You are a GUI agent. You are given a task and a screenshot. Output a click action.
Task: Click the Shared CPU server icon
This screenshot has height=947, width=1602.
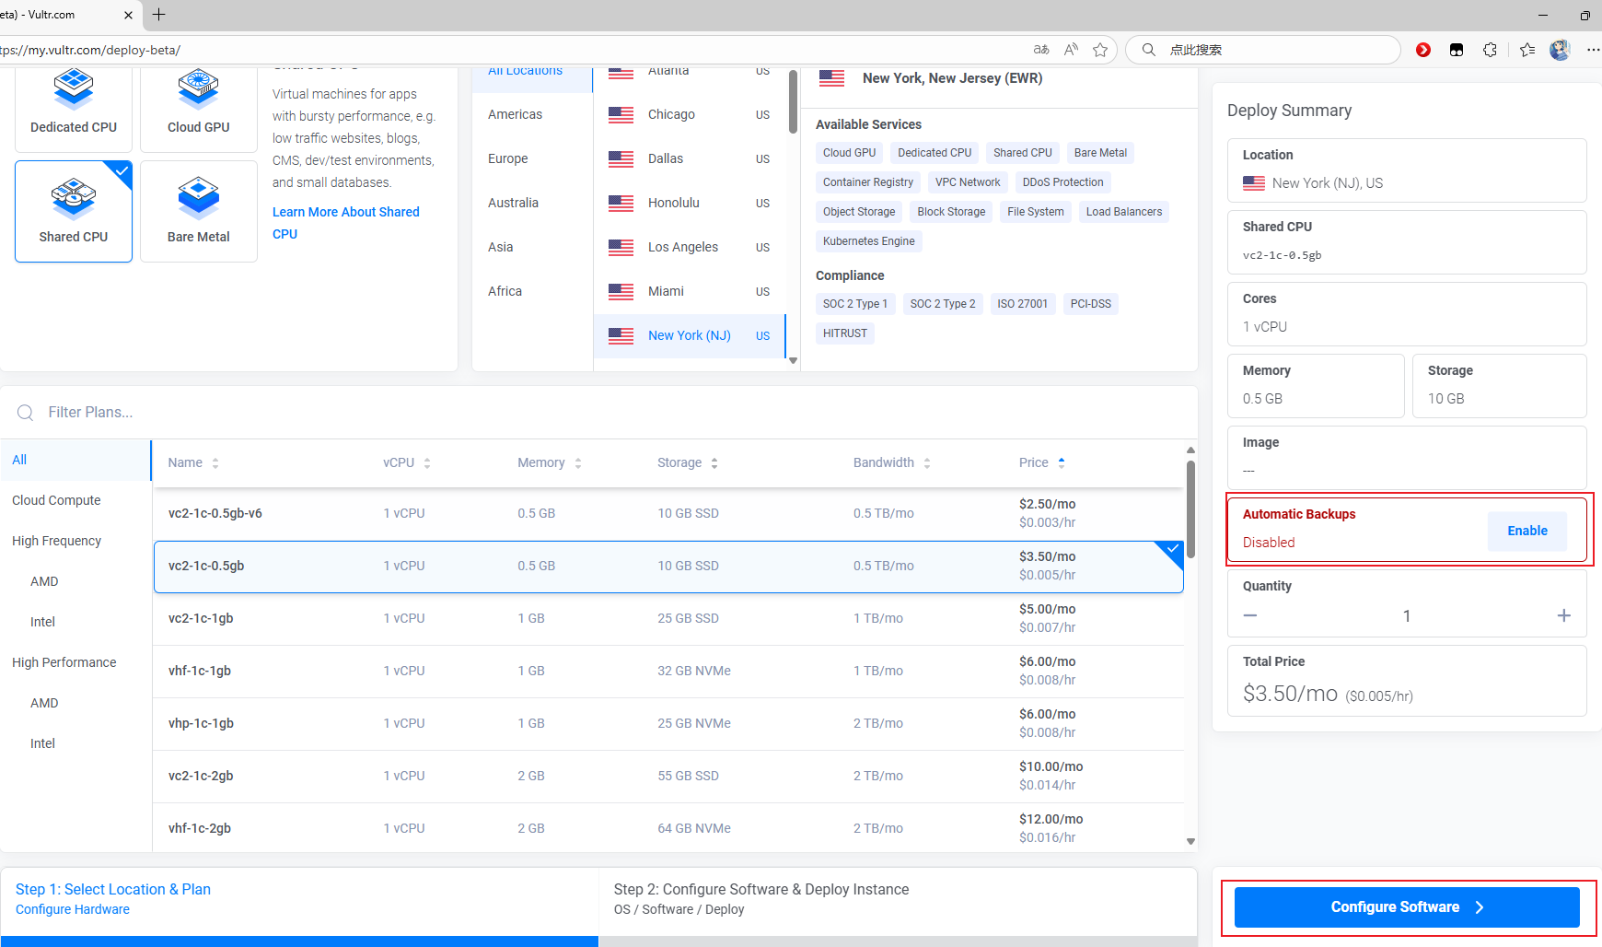coord(74,197)
